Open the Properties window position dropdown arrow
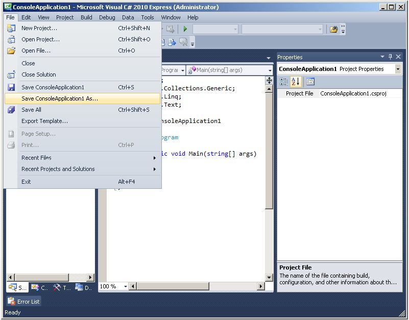Screen dimensions: 409x320 click(x=382, y=57)
